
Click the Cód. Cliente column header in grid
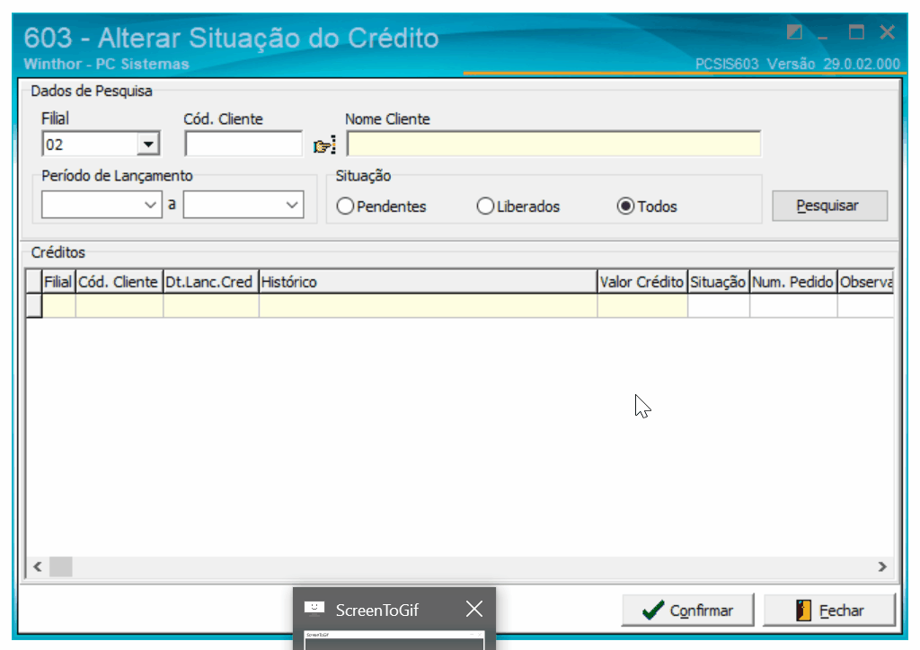pos(119,282)
